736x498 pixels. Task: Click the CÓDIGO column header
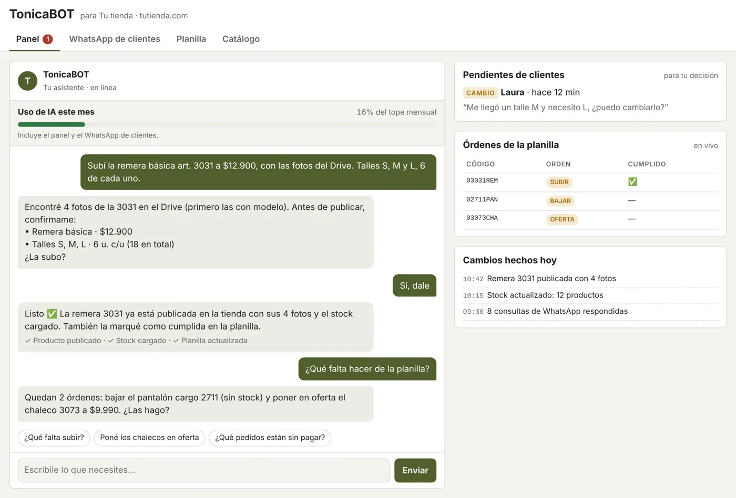(x=481, y=164)
